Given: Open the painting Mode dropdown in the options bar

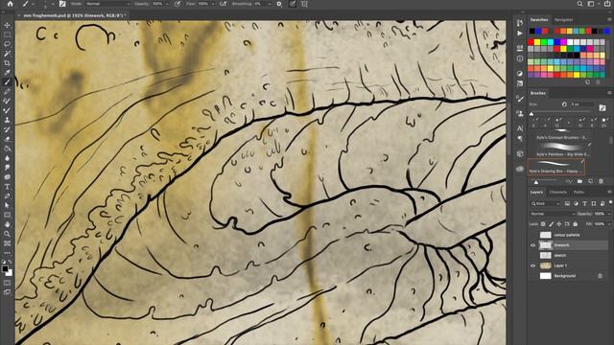Looking at the screenshot, I should pos(107,4).
